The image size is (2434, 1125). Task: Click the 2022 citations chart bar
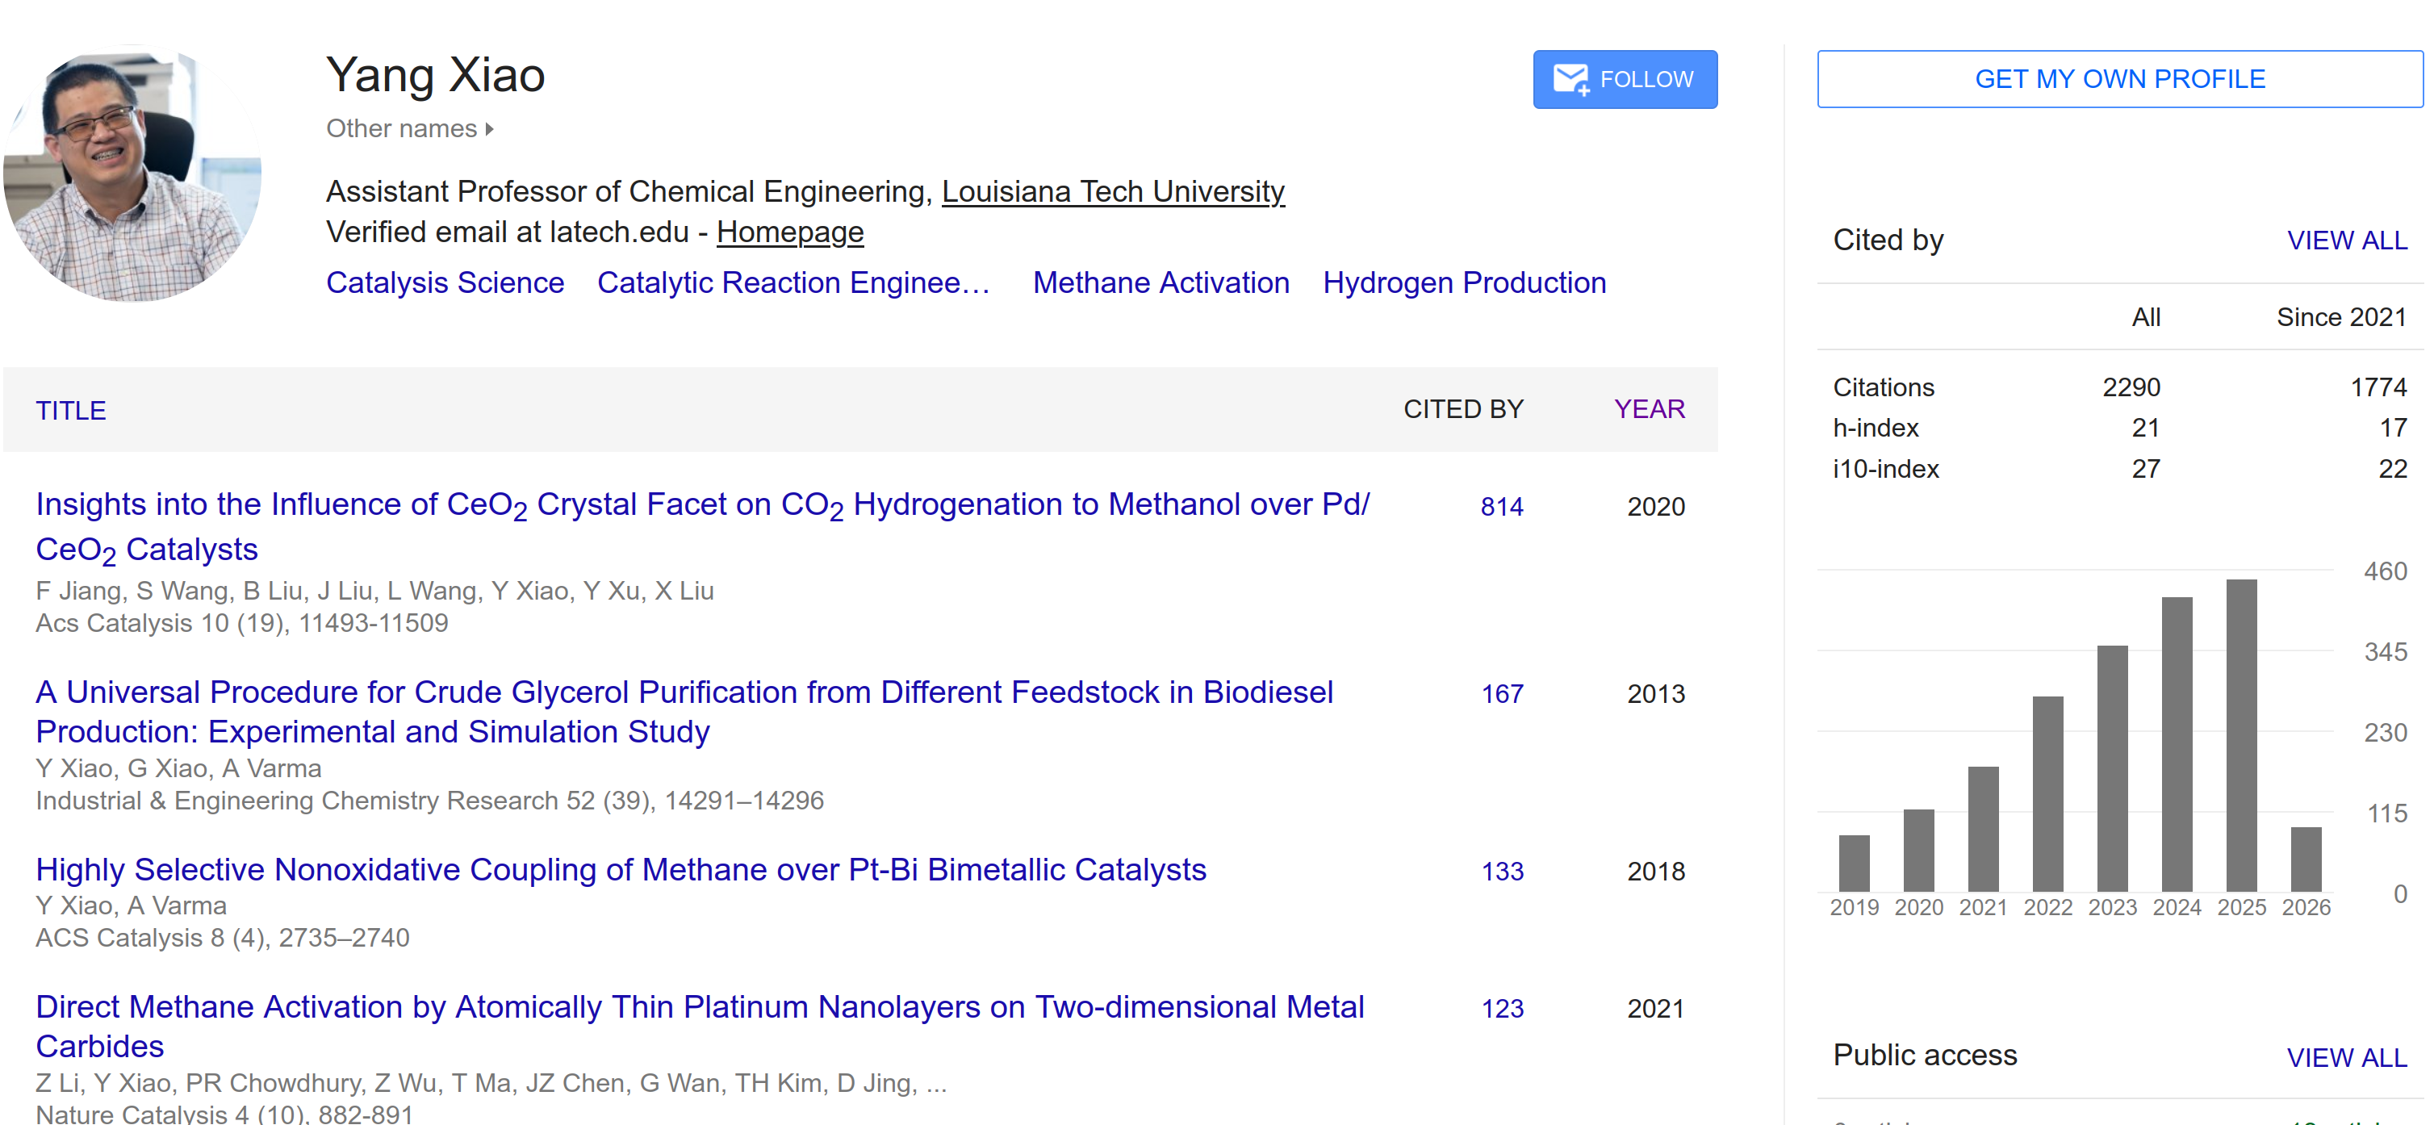click(x=2047, y=793)
